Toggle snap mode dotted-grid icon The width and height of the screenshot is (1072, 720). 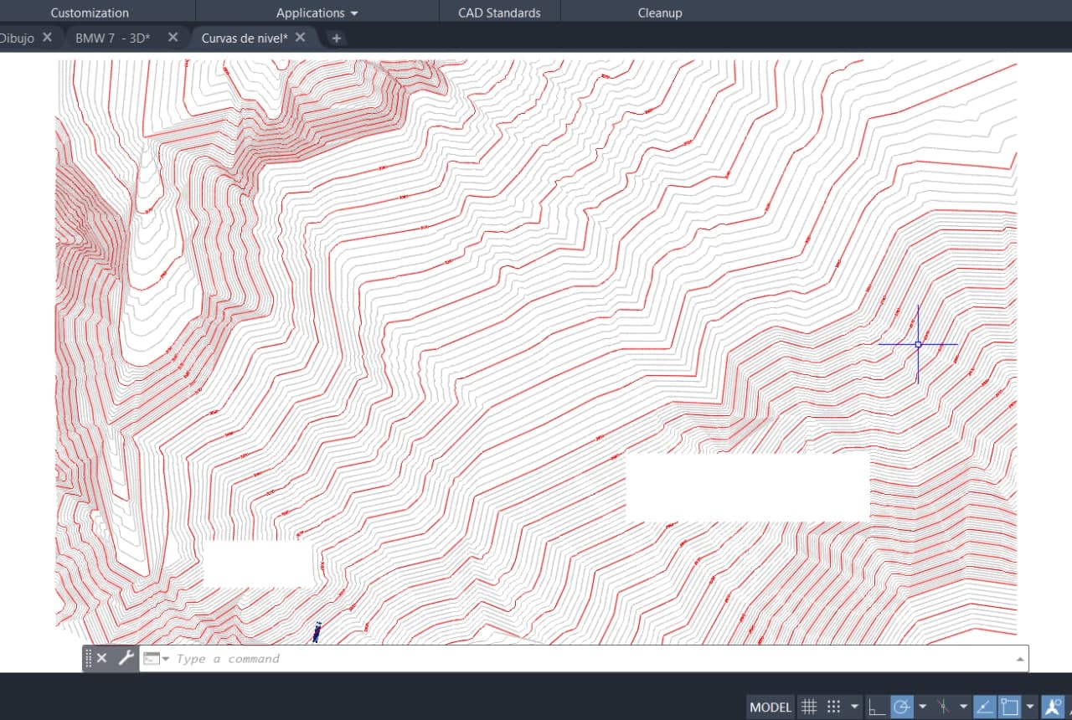click(833, 707)
